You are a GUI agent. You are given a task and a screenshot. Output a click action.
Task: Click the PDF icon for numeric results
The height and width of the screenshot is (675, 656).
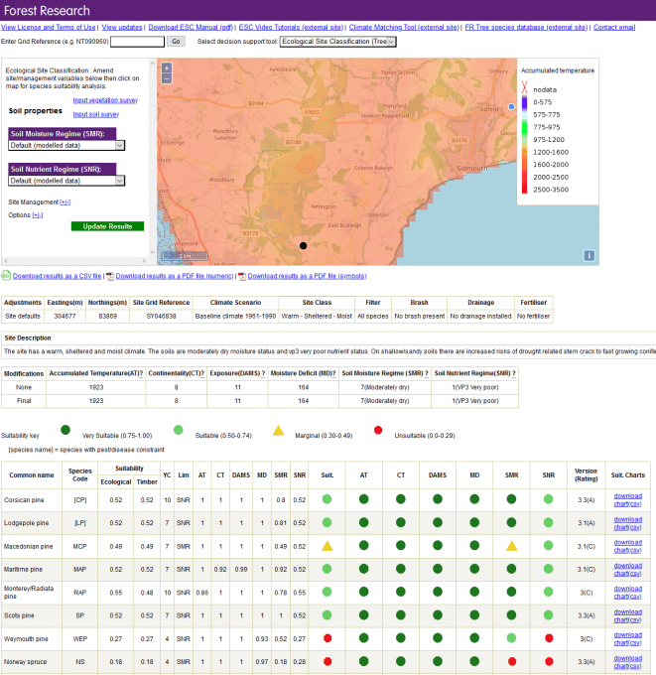110,276
